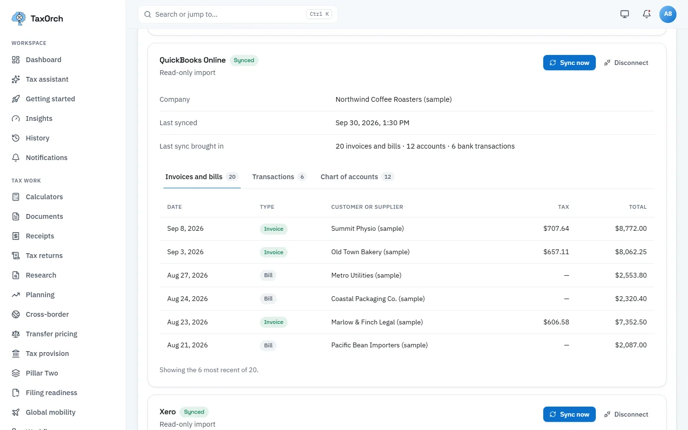Image resolution: width=688 pixels, height=430 pixels.
Task: Open the Tax returns icon
Action: click(16, 256)
